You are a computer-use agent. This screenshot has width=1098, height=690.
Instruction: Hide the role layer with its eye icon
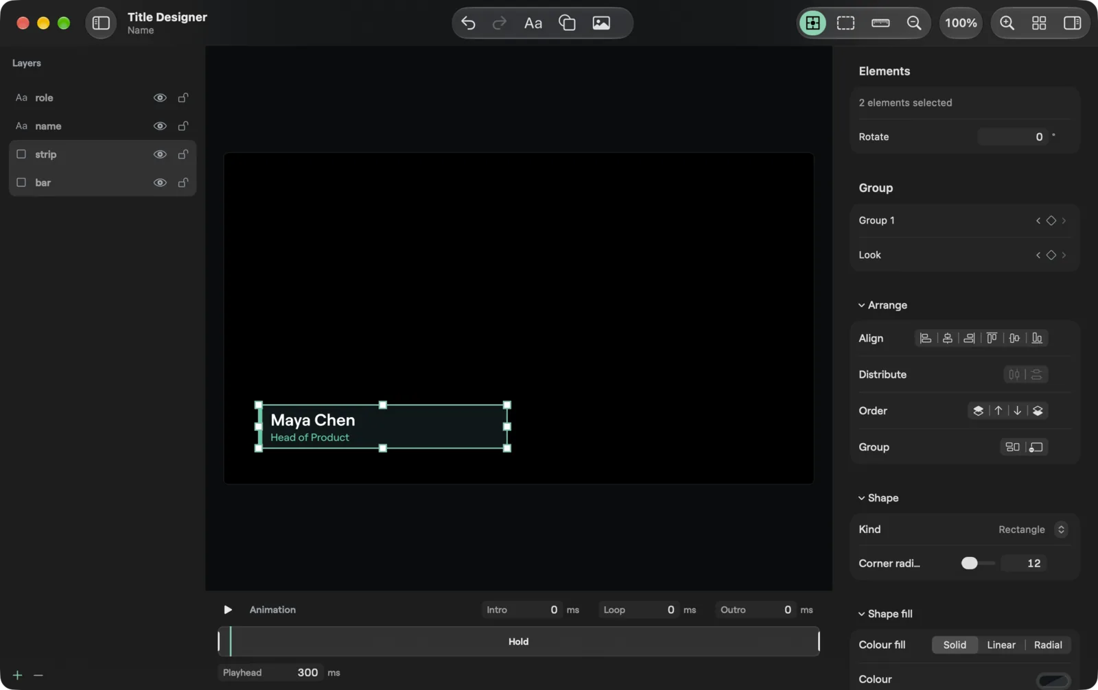tap(160, 98)
